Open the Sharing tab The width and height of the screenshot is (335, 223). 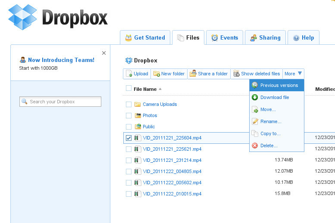265,37
